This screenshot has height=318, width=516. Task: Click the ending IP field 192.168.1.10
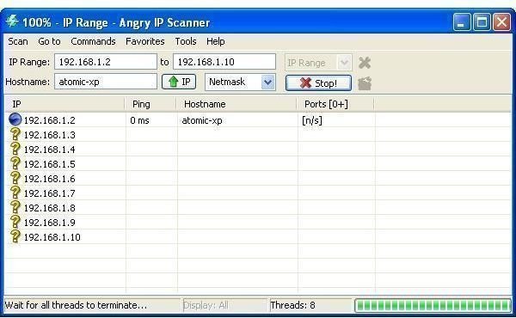(x=224, y=62)
